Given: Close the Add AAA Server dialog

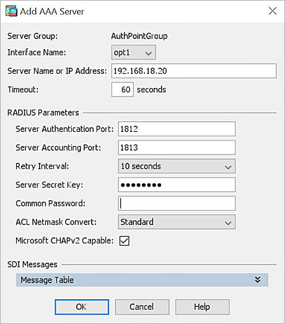Looking at the screenshot, I should click(x=273, y=11).
